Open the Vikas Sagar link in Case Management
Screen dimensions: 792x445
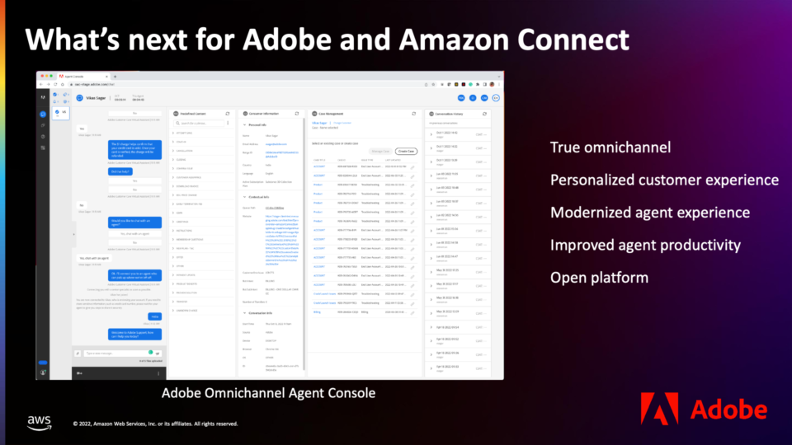319,123
